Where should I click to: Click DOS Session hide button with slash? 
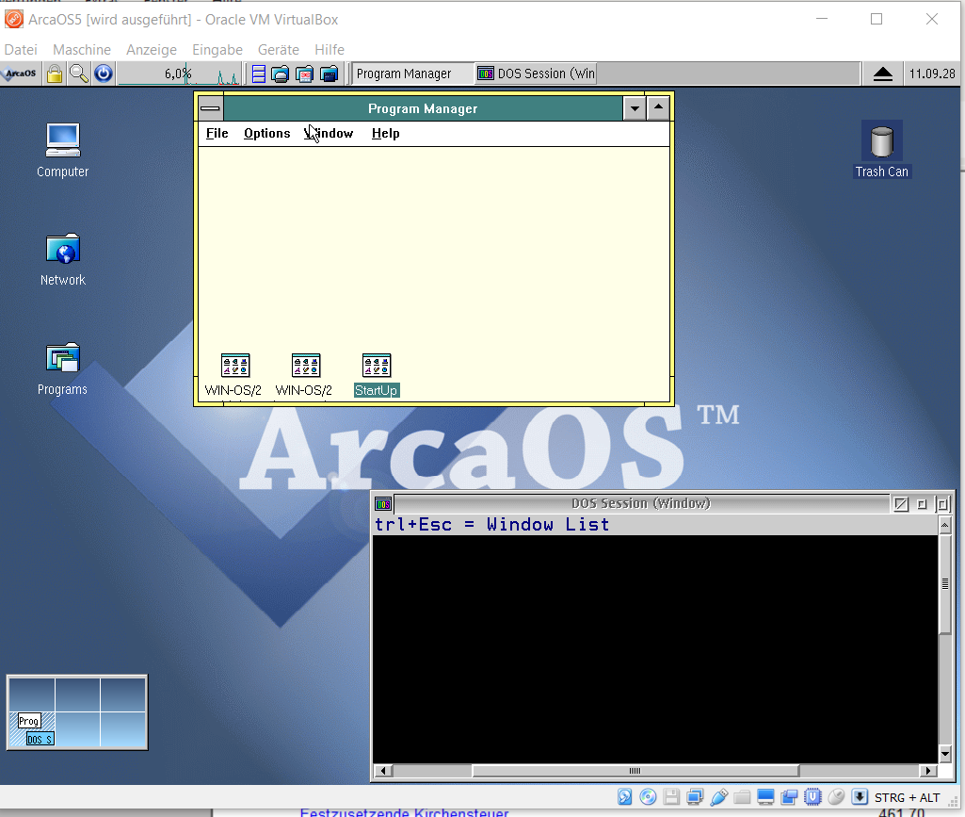901,504
